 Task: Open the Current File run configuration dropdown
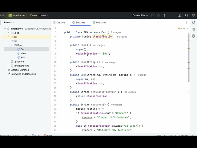point(140,15)
